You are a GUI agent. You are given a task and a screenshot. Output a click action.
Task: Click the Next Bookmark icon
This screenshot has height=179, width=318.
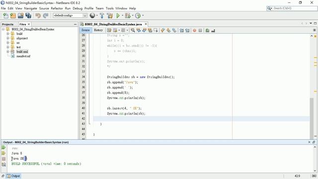(x=168, y=30)
